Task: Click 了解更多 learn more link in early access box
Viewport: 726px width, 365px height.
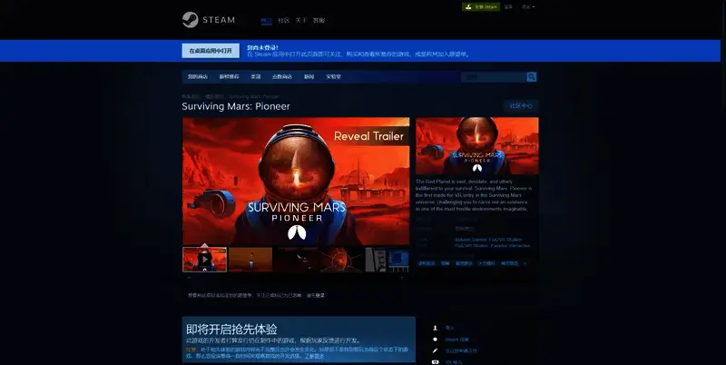Action: (314, 357)
